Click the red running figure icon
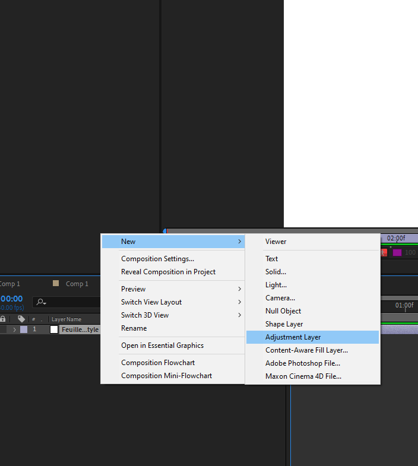The width and height of the screenshot is (418, 466). pyautogui.click(x=384, y=252)
